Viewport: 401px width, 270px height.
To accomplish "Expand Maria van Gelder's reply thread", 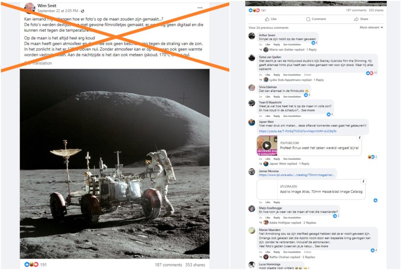I will coord(290,50).
